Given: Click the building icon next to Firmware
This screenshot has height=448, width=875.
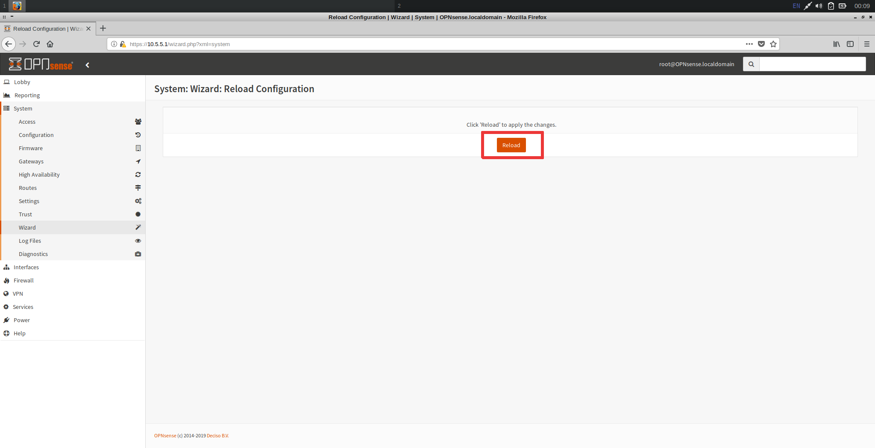Looking at the screenshot, I should pyautogui.click(x=138, y=148).
